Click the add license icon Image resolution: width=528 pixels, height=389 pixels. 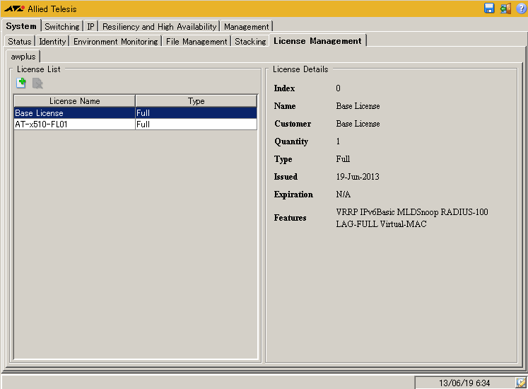[x=21, y=83]
